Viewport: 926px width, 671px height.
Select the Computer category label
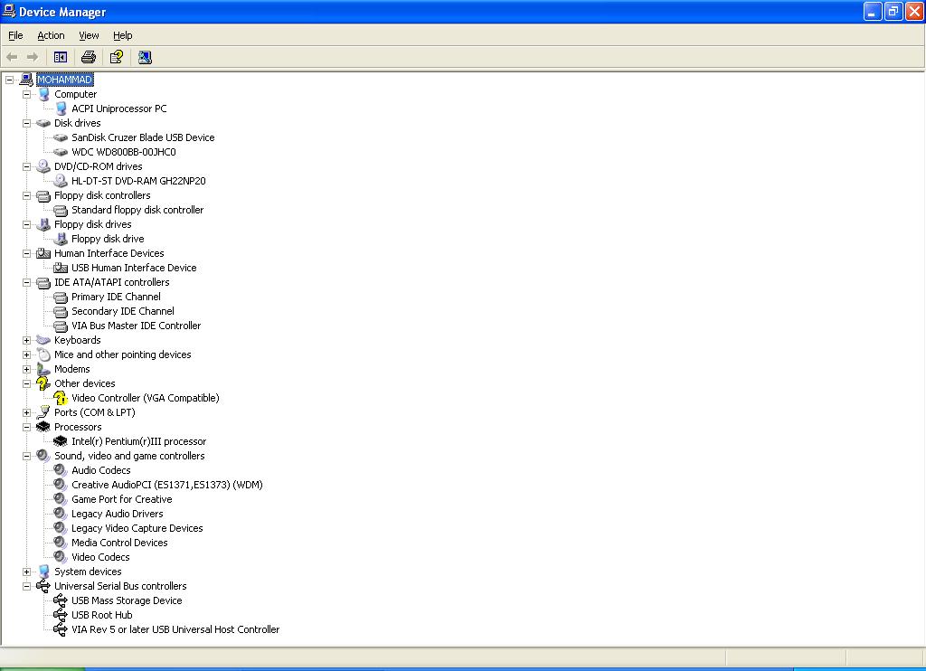pyautogui.click(x=76, y=94)
